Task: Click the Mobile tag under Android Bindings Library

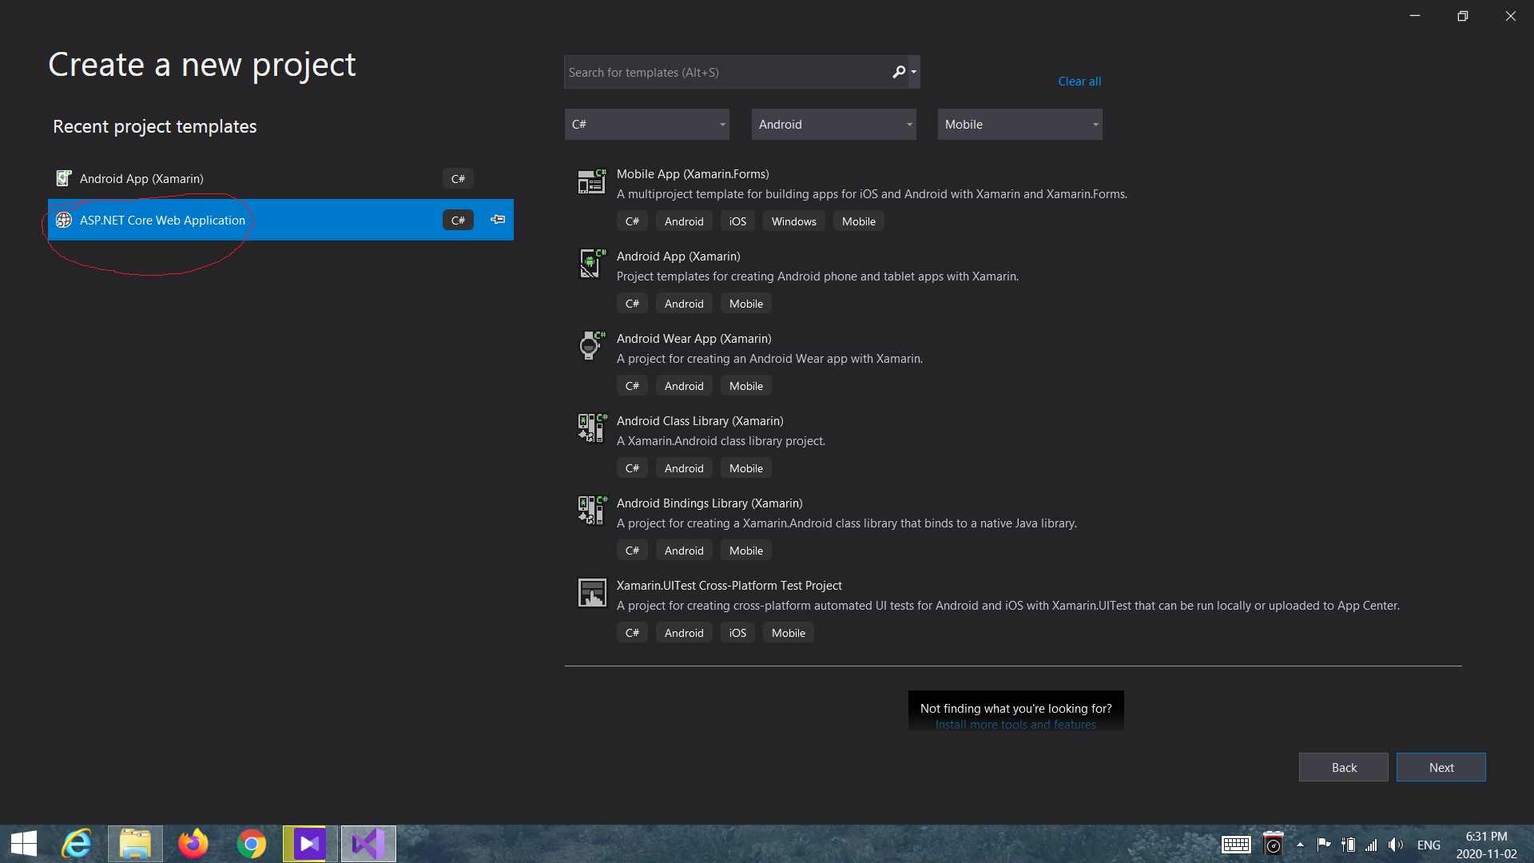Action: 745,551
